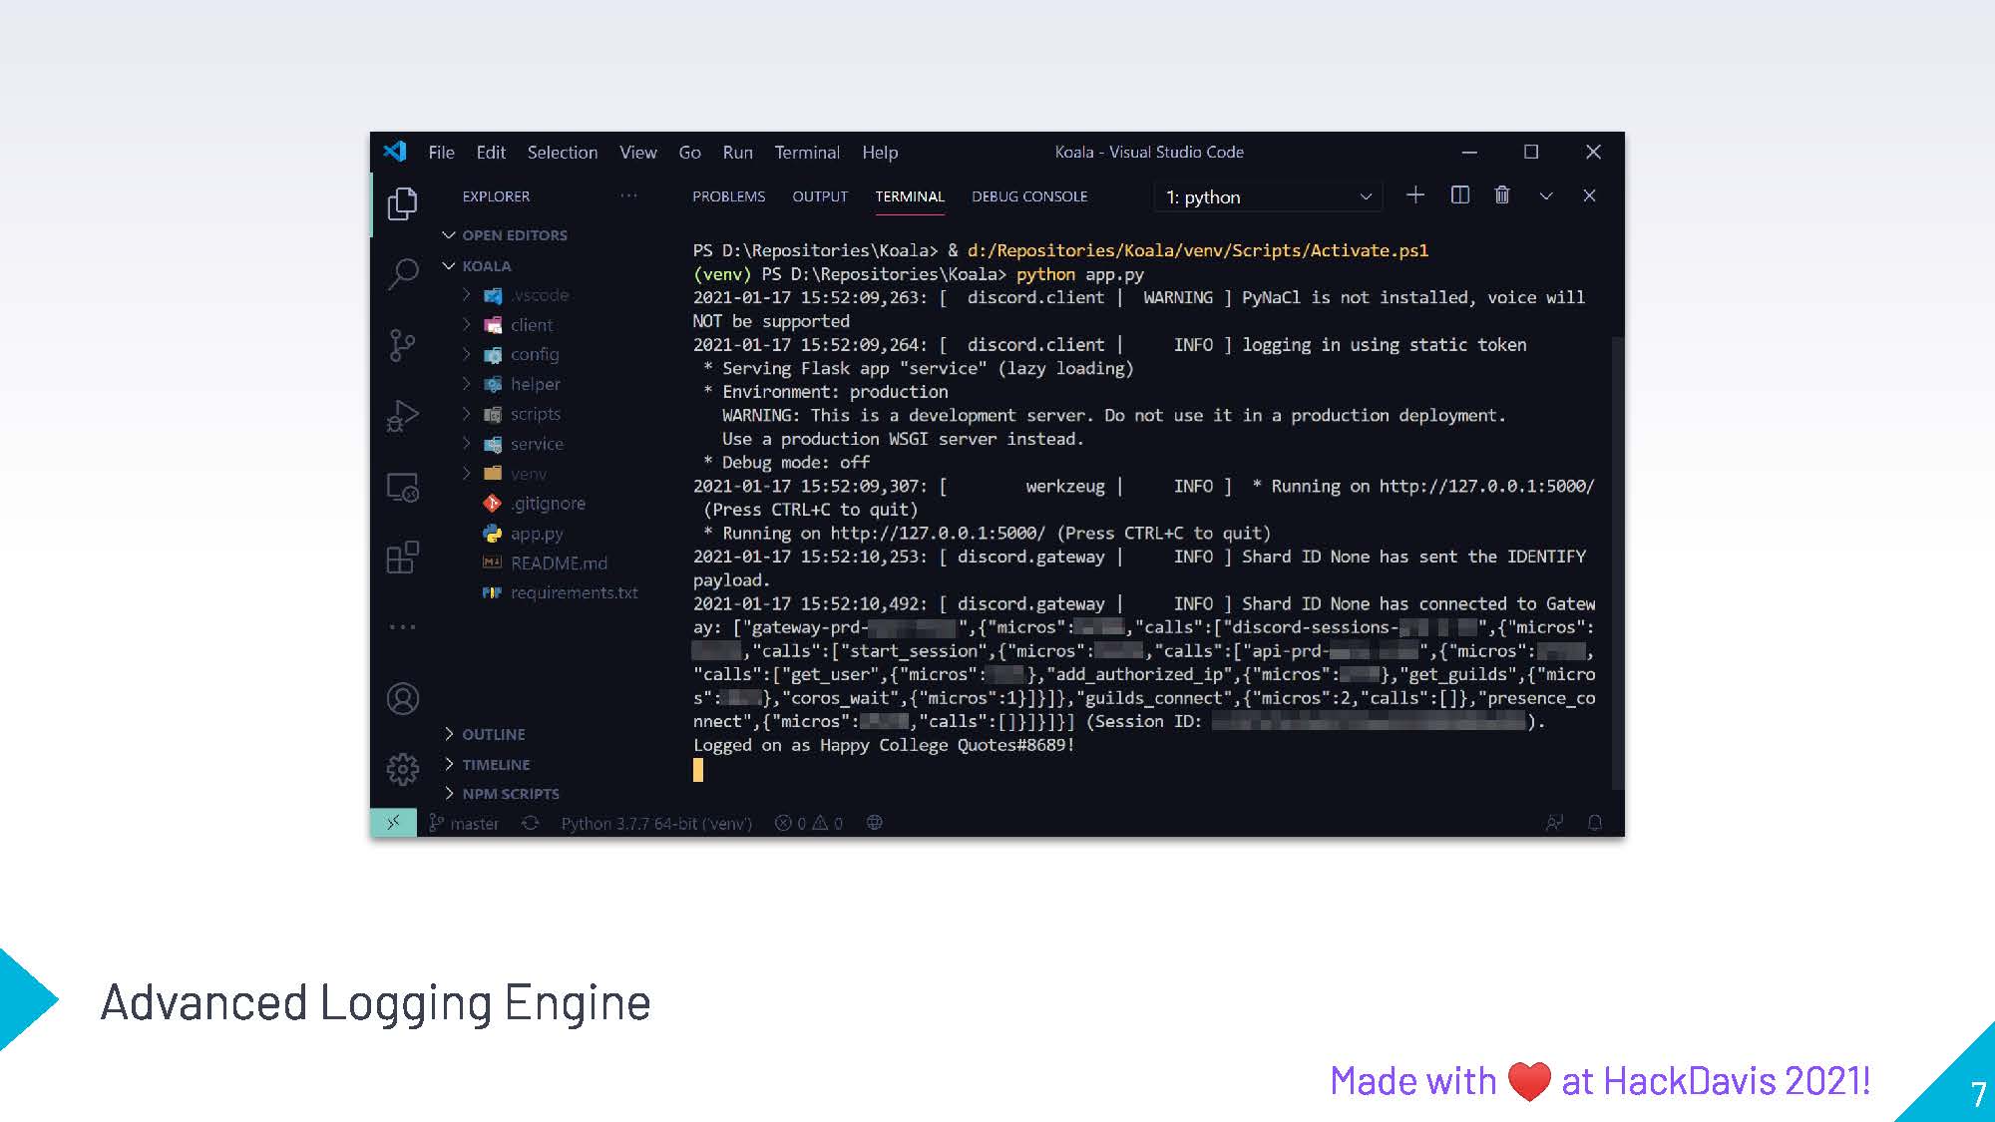The height and width of the screenshot is (1122, 1995).
Task: Switch to the DEBUG CONSOLE tab
Action: tap(1029, 196)
